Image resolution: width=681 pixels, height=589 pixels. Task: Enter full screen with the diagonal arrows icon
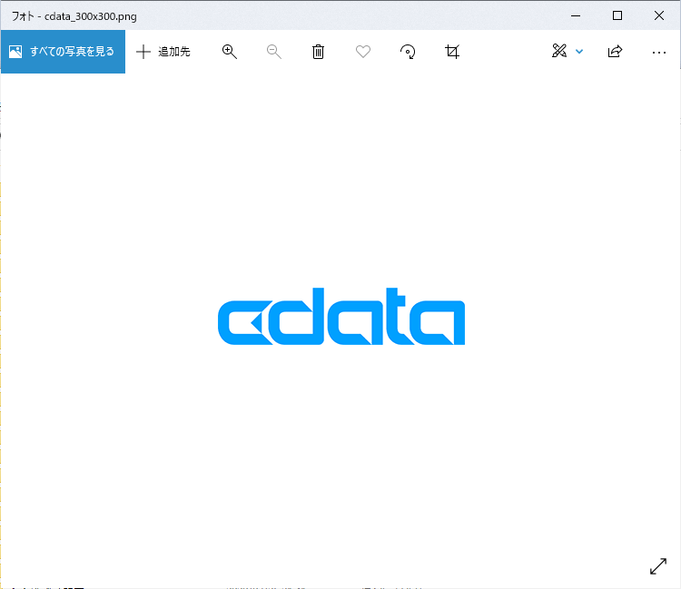point(658,566)
